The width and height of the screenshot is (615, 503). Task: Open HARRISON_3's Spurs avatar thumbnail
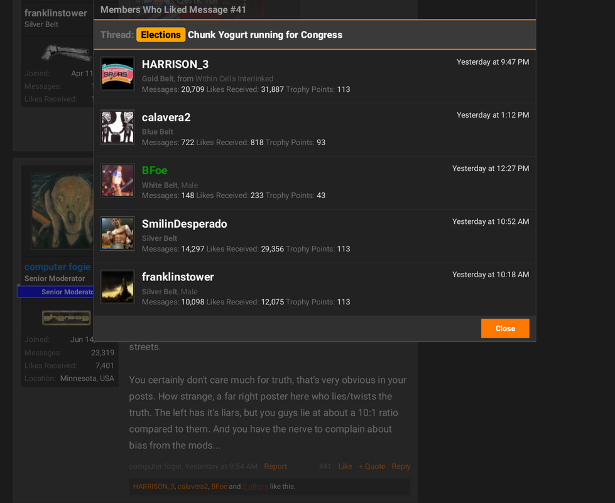pos(117,74)
